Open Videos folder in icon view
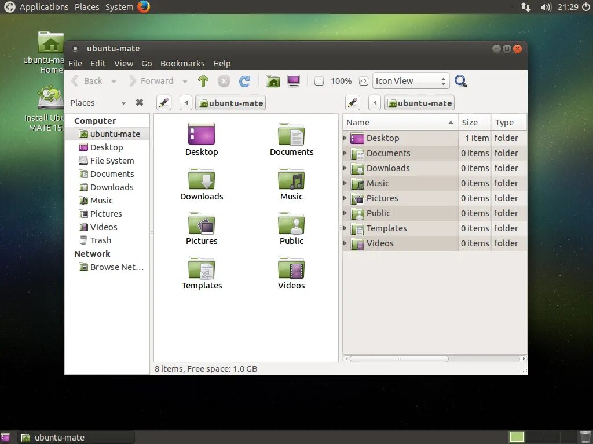 click(x=291, y=273)
